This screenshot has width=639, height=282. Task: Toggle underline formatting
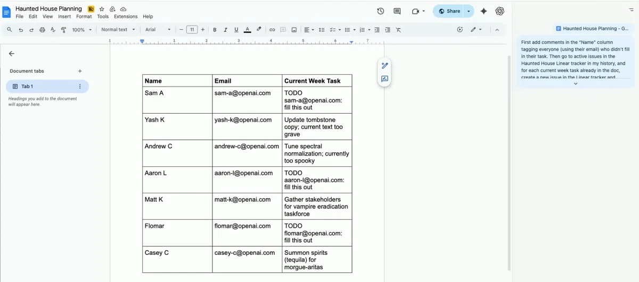tap(236, 30)
